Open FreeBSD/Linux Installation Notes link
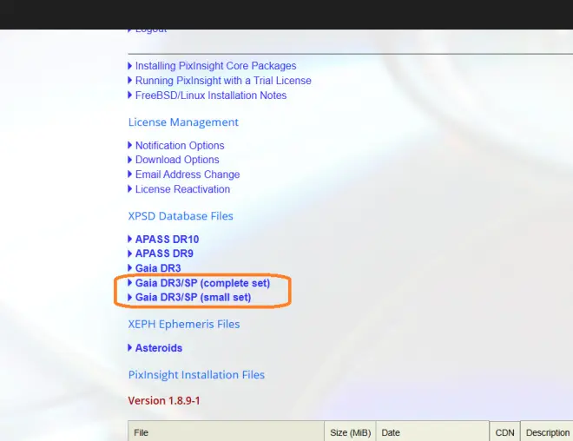The image size is (573, 441). [x=211, y=95]
